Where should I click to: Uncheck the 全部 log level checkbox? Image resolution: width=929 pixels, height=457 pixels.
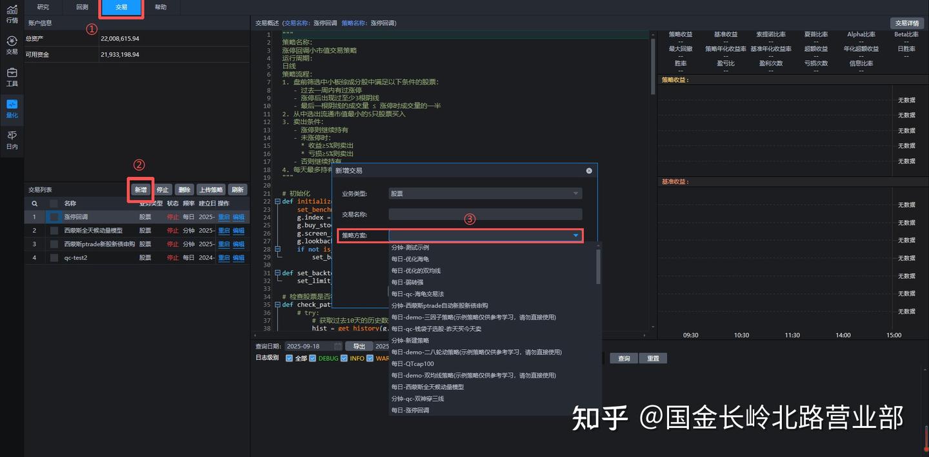click(289, 358)
